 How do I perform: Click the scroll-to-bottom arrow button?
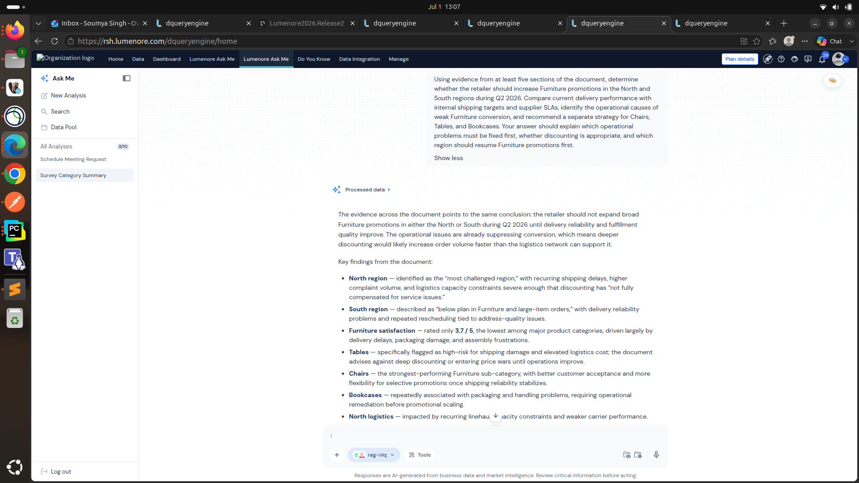pyautogui.click(x=496, y=416)
